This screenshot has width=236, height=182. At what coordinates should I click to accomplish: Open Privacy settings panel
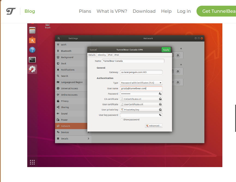pos(71,101)
